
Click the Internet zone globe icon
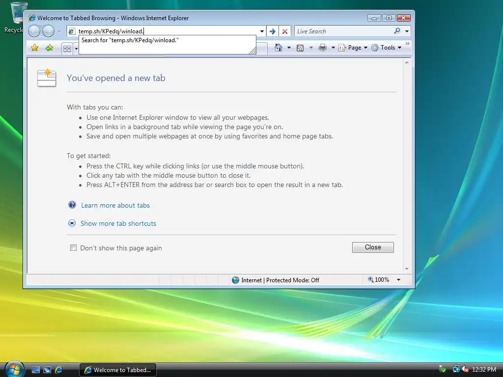pos(235,280)
